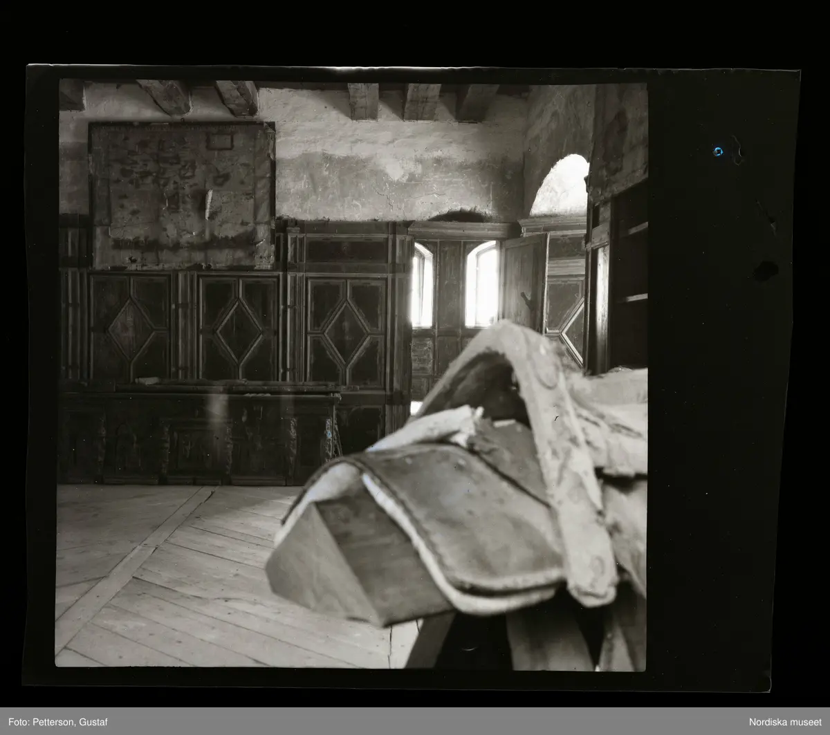
Task: Click the open wooden window shutter
Action: tap(522, 282)
